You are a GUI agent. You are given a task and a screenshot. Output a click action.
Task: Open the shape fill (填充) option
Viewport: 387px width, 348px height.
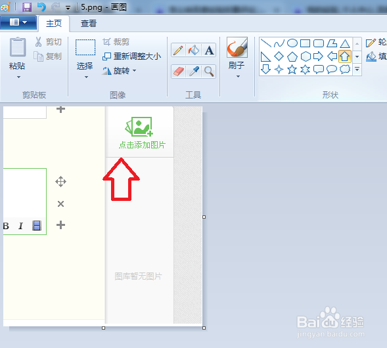pyautogui.click(x=376, y=56)
